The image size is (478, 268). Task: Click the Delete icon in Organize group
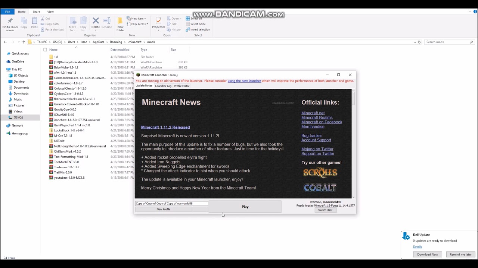point(96,21)
